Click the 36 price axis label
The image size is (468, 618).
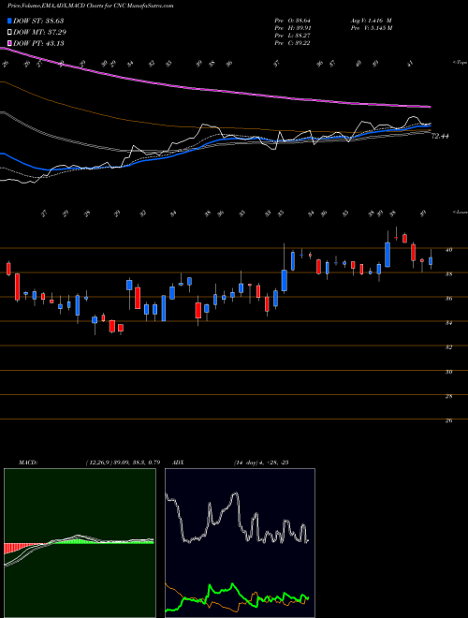point(448,299)
